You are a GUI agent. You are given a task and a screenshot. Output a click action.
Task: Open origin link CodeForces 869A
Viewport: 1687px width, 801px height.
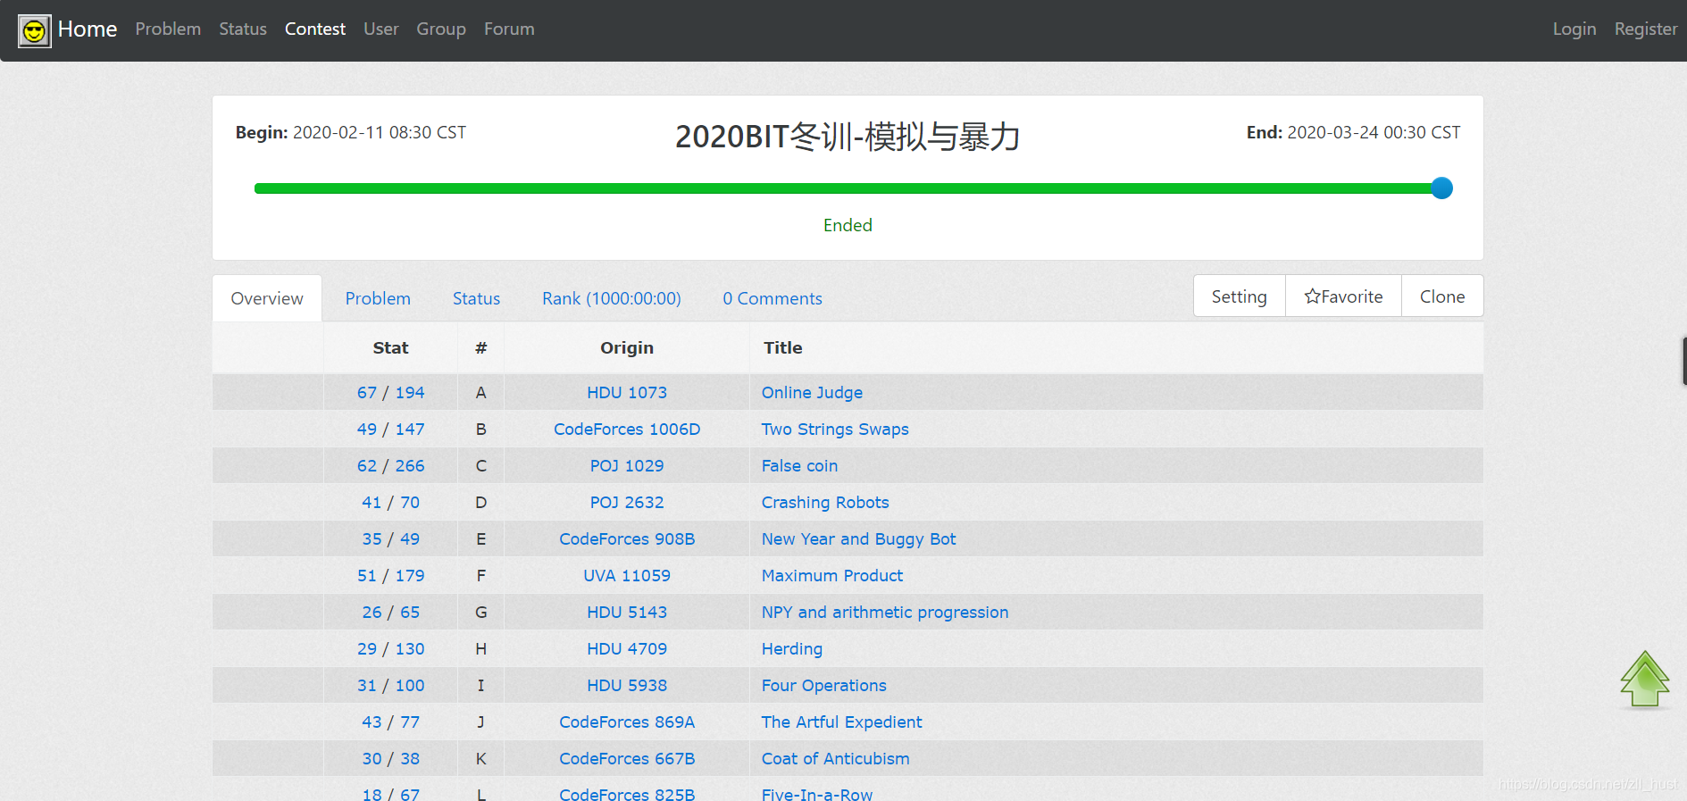627,722
